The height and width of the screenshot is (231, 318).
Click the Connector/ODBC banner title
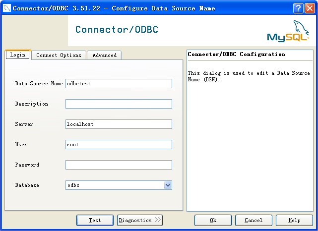click(x=117, y=29)
